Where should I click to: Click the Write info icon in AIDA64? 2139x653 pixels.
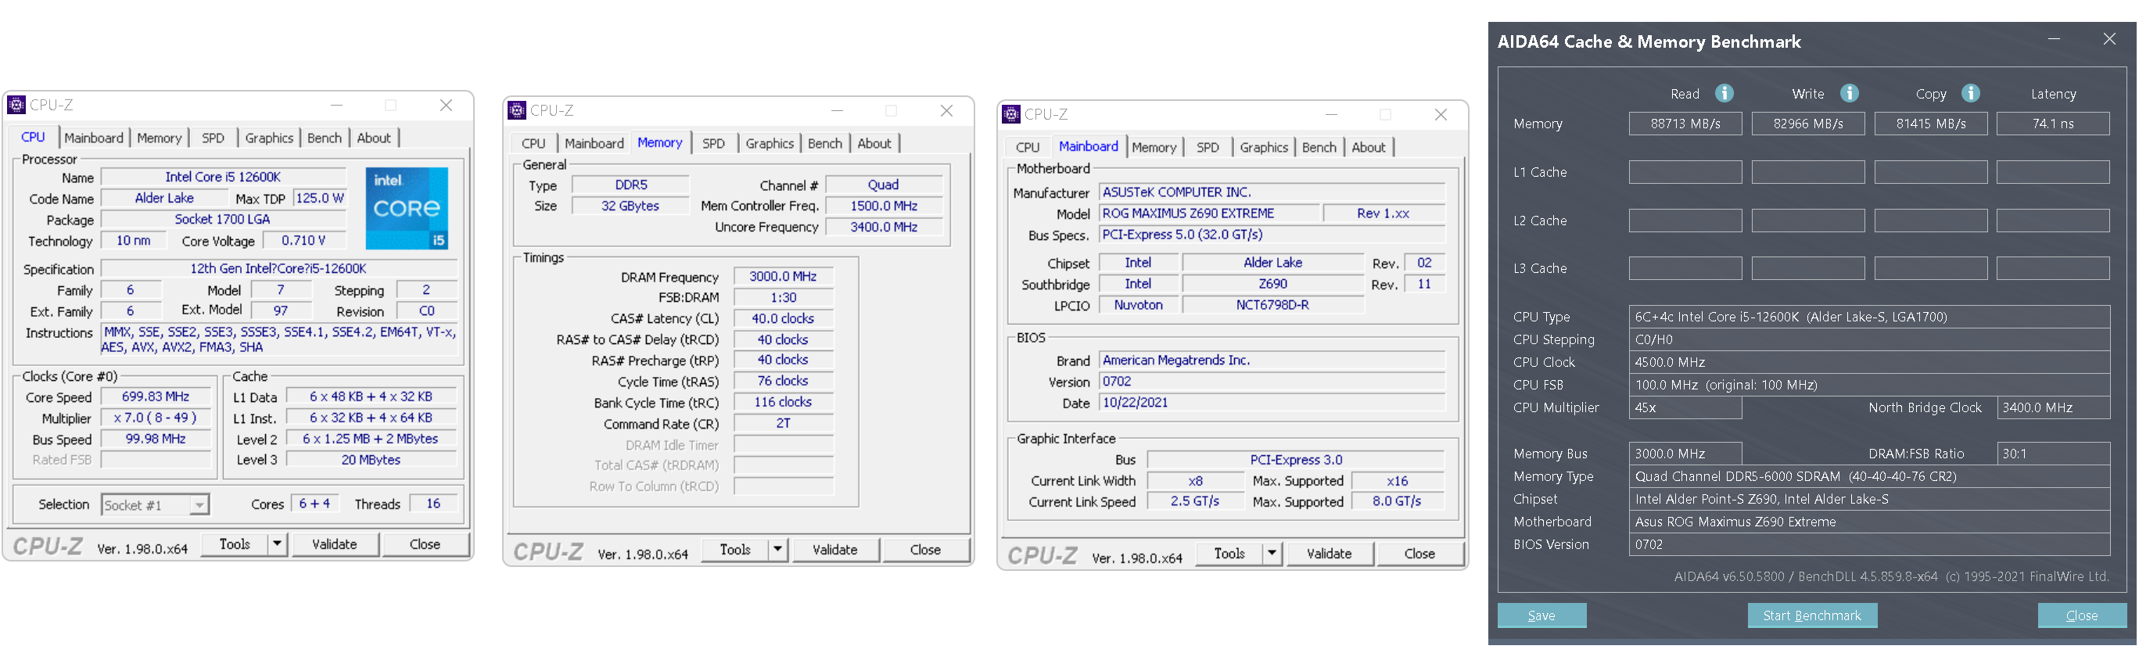1848,93
